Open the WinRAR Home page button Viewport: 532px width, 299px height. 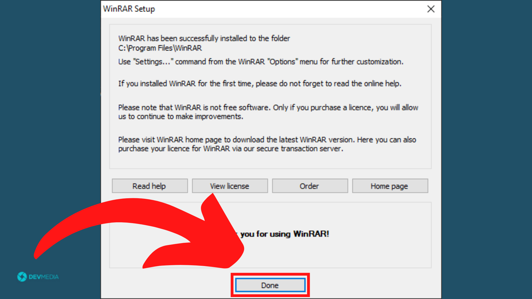point(390,186)
